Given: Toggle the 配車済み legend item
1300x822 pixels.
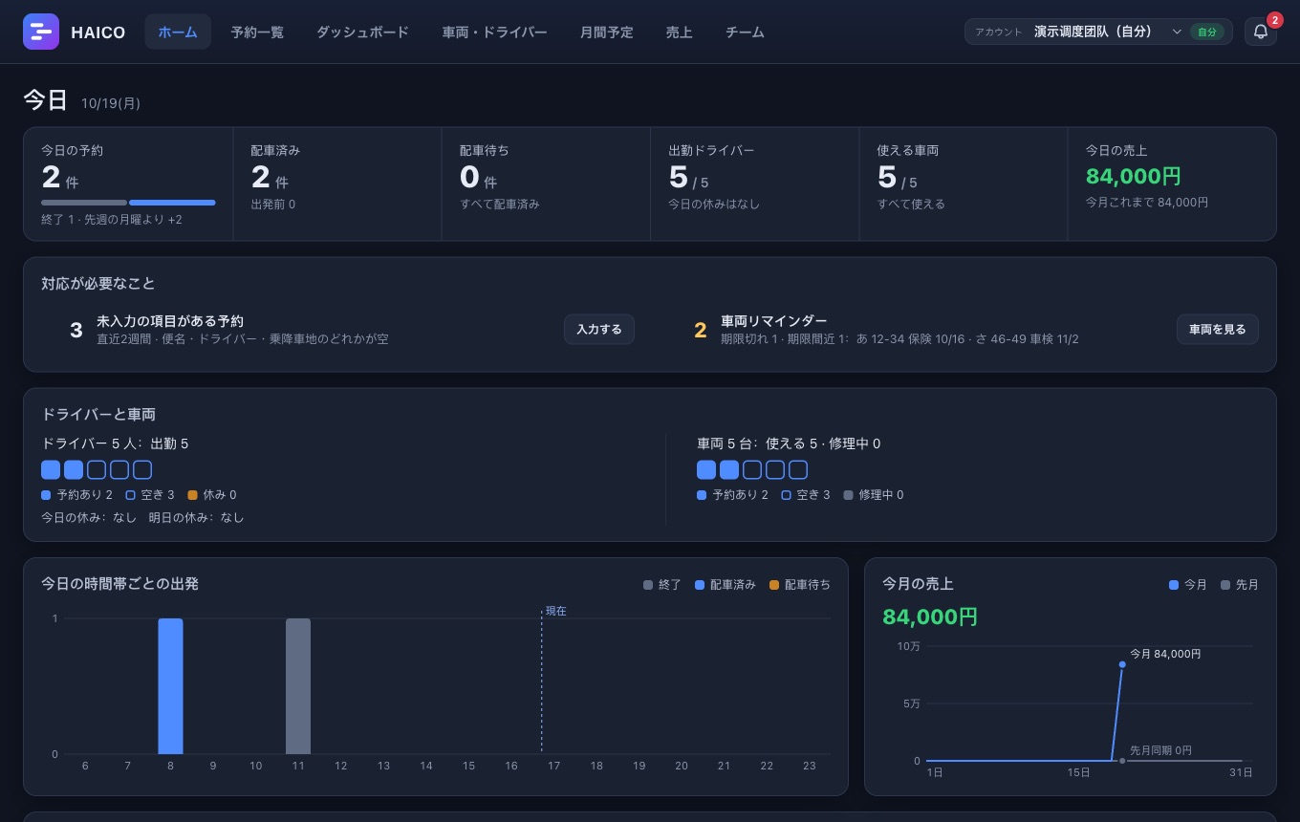Looking at the screenshot, I should click(726, 584).
